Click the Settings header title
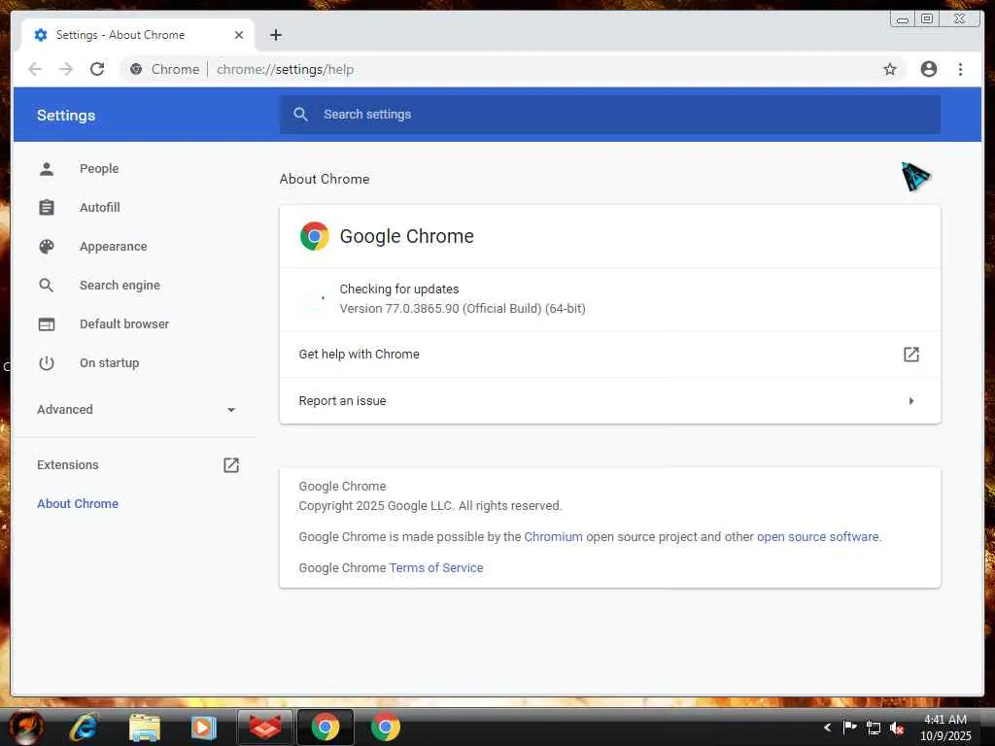This screenshot has width=995, height=746. 66,116
